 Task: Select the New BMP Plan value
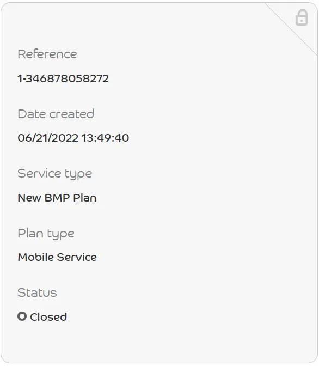(x=57, y=198)
